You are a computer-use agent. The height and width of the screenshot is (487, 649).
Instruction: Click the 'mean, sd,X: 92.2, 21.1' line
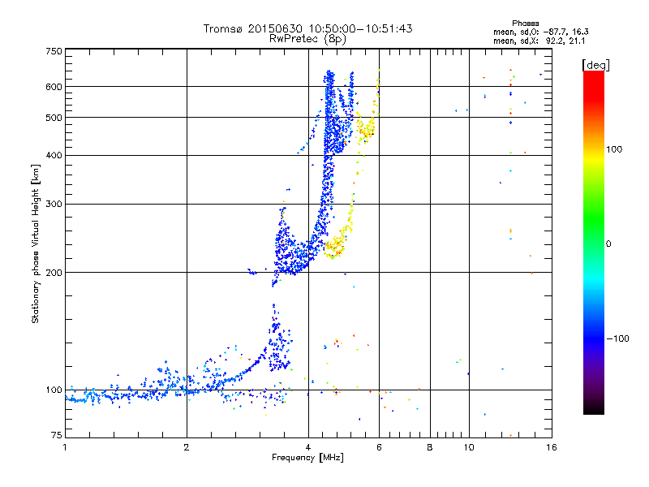pyautogui.click(x=539, y=41)
